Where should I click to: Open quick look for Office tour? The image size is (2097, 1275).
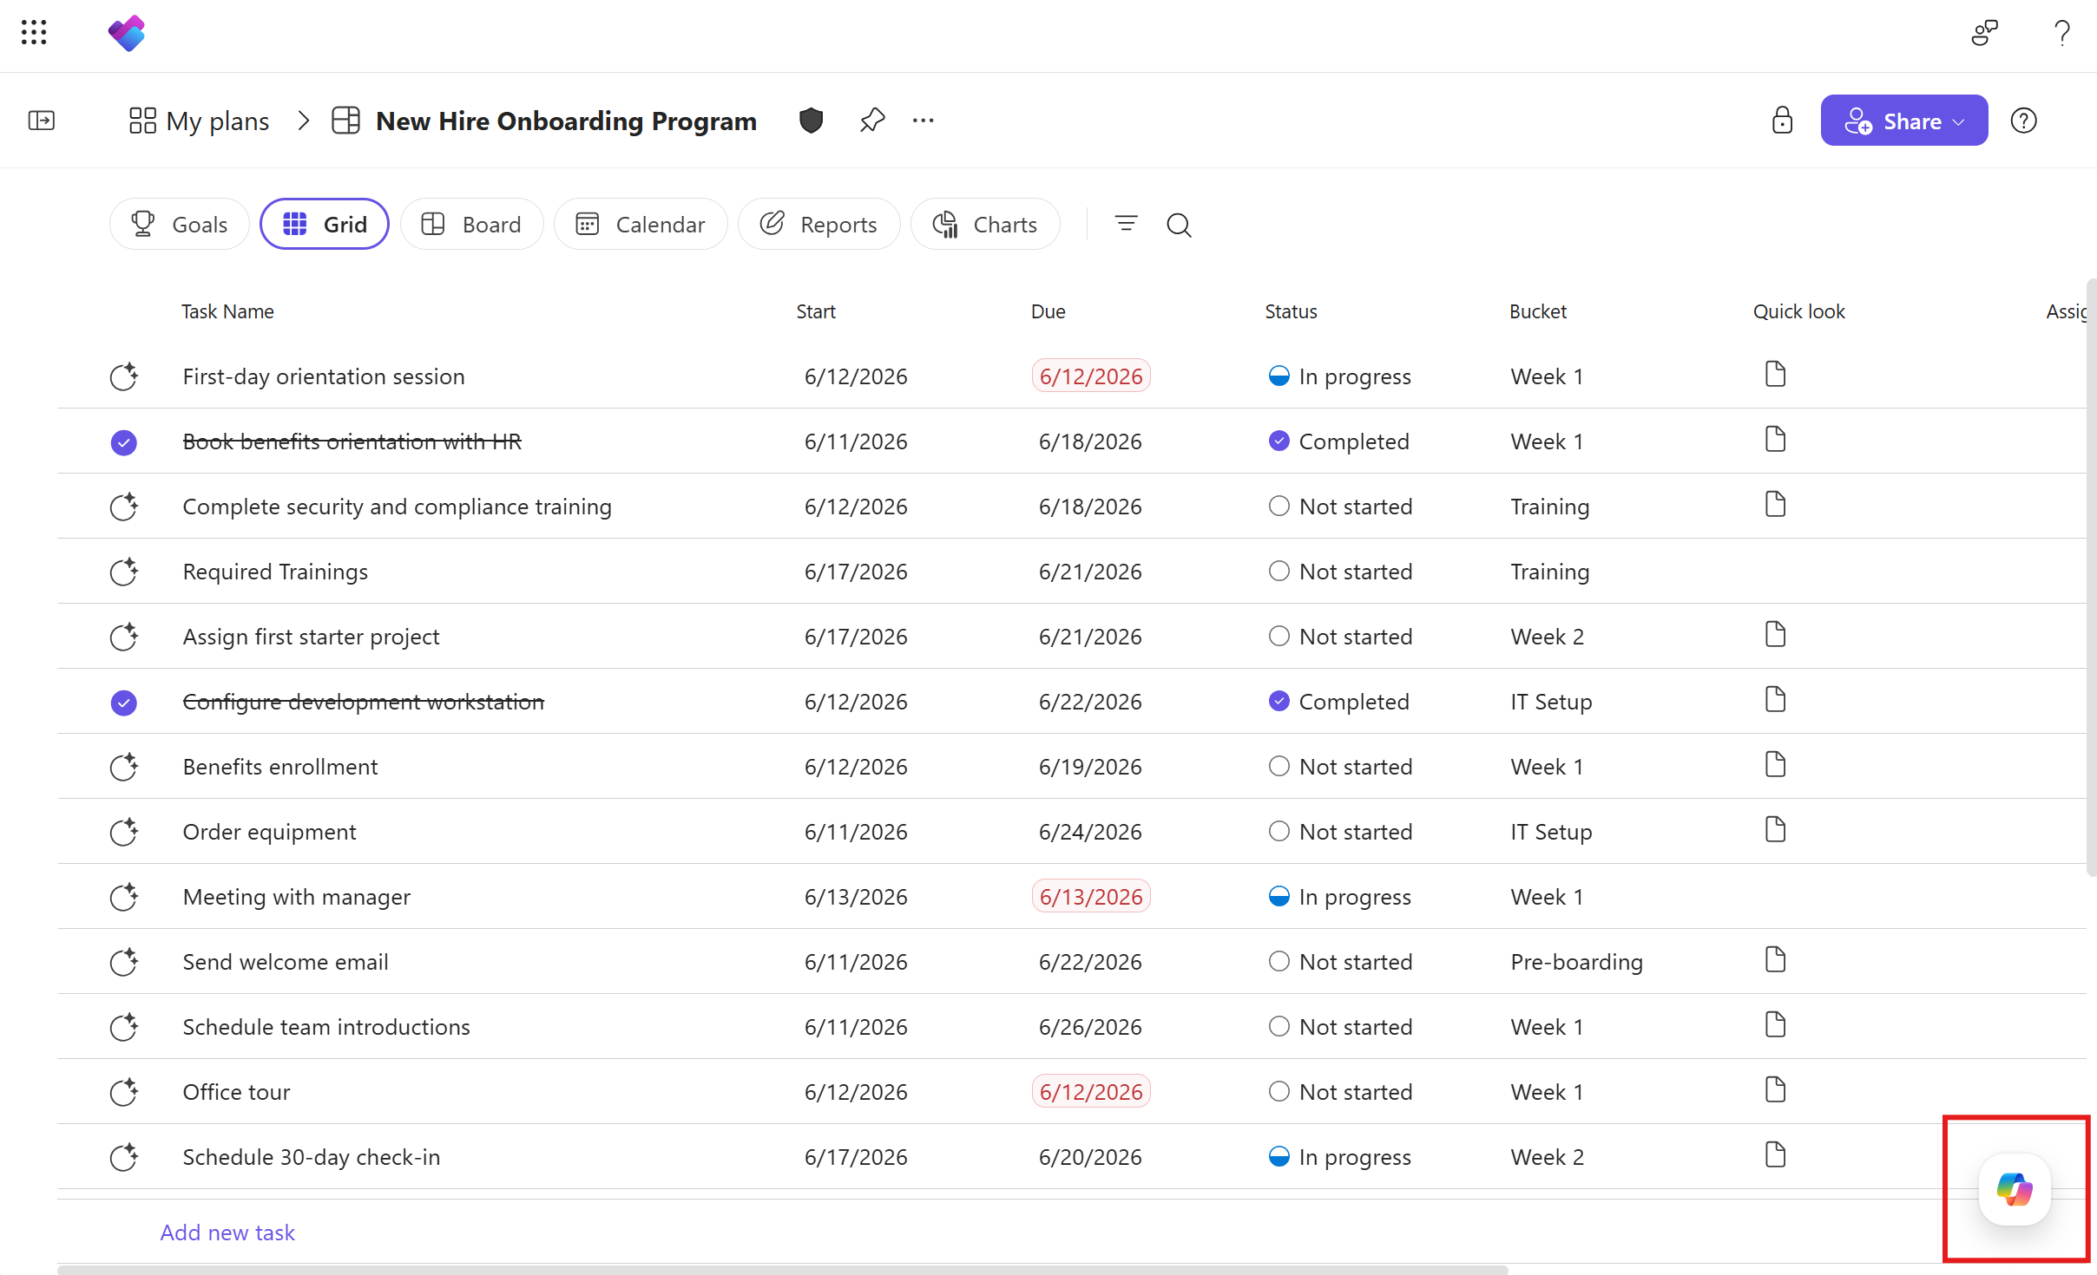pos(1775,1090)
